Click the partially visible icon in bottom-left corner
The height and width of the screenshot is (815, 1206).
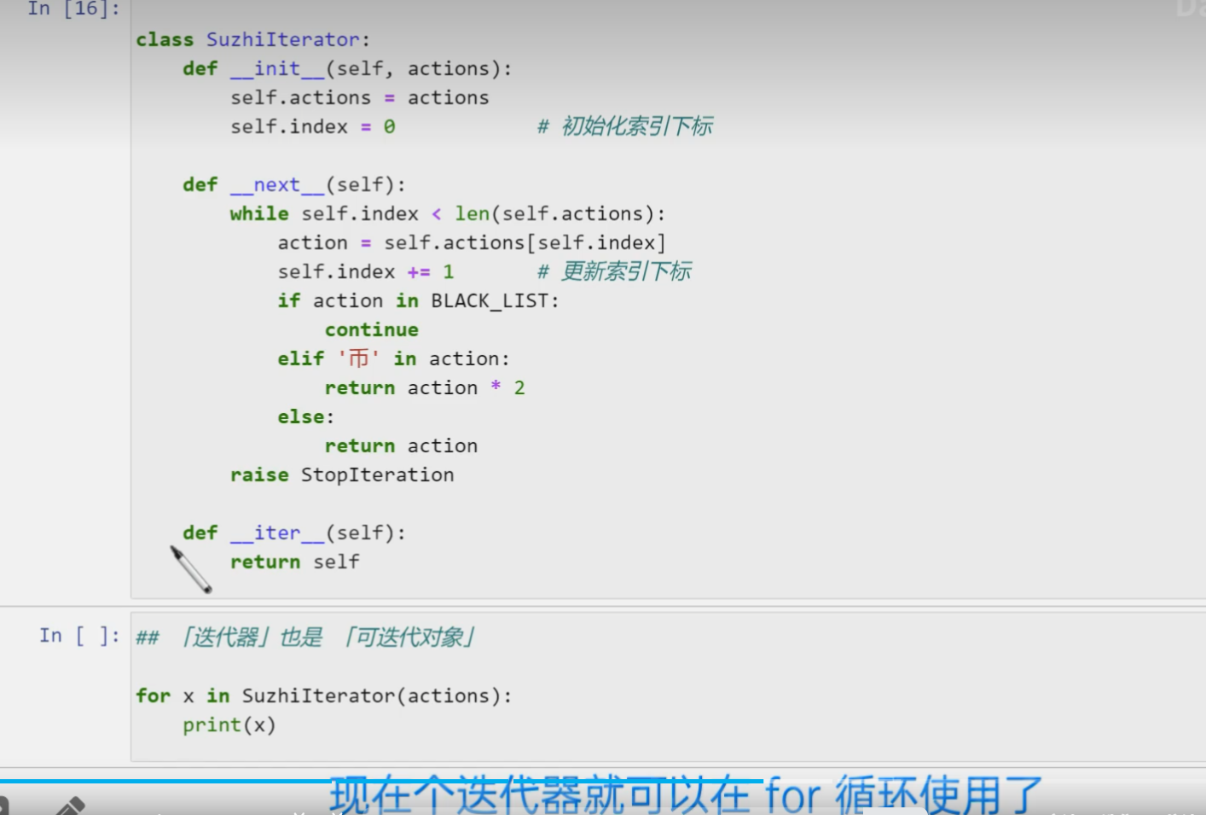click(x=3, y=806)
